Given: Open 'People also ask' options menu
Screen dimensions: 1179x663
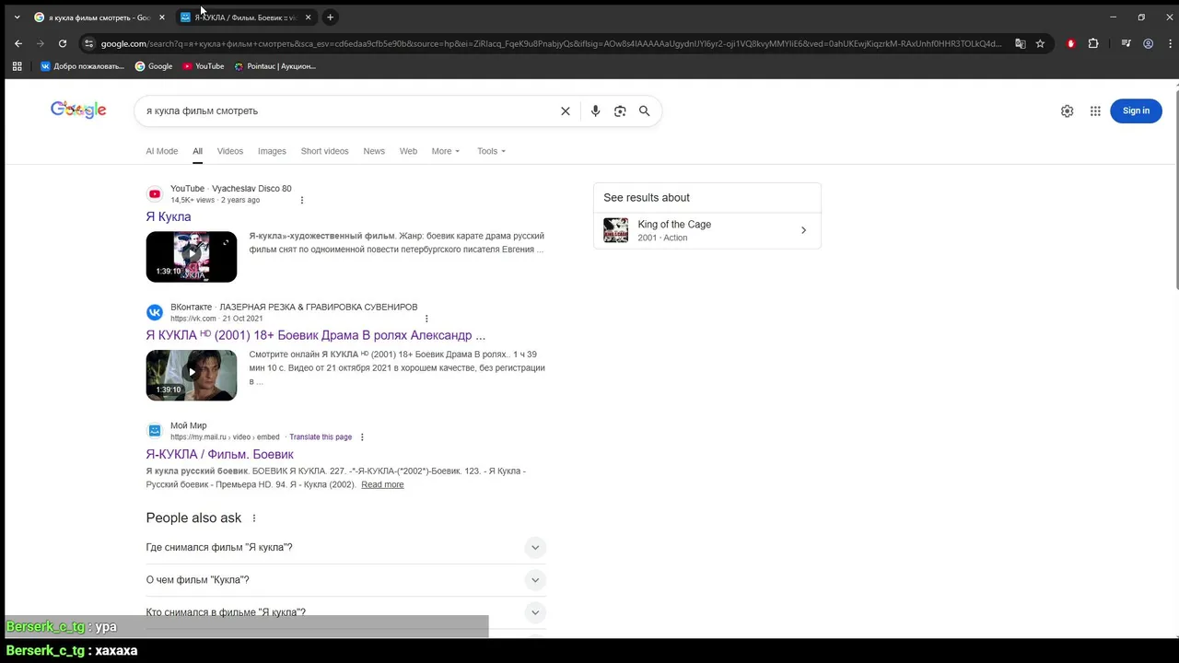Looking at the screenshot, I should click(x=254, y=518).
